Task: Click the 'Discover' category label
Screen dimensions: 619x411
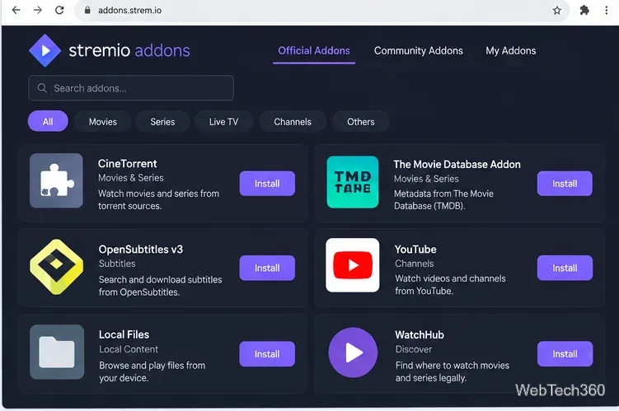Action: (414, 349)
